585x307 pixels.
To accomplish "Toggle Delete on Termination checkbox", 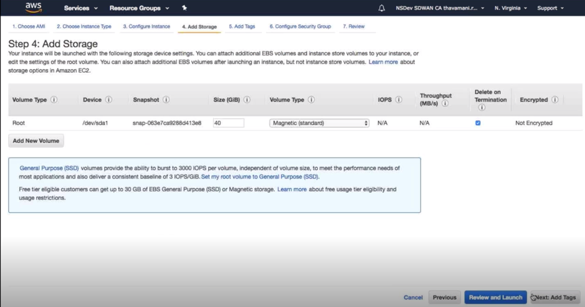I will [478, 123].
